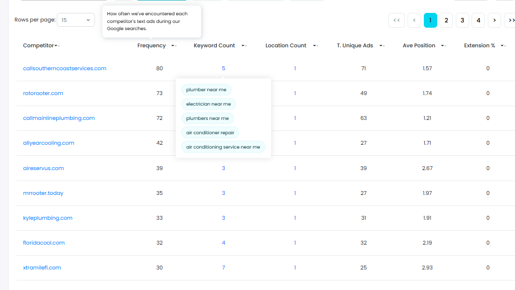Viewport: 515px width, 290px height.
Task: Click the Competitor column header label
Action: point(38,46)
